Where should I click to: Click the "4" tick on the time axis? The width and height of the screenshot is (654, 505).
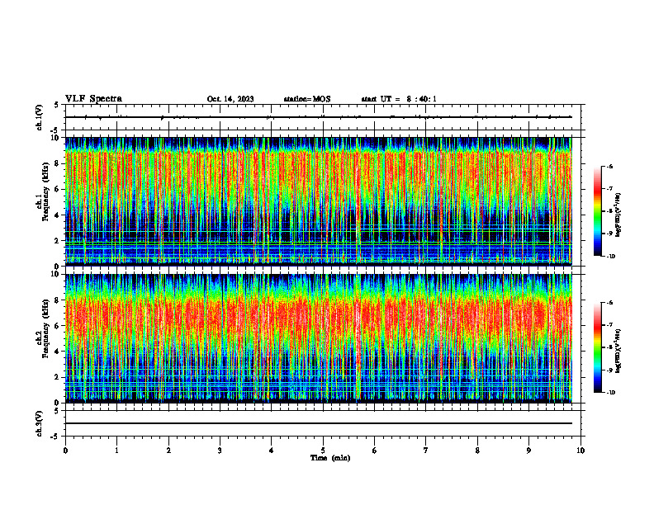pos(272,451)
